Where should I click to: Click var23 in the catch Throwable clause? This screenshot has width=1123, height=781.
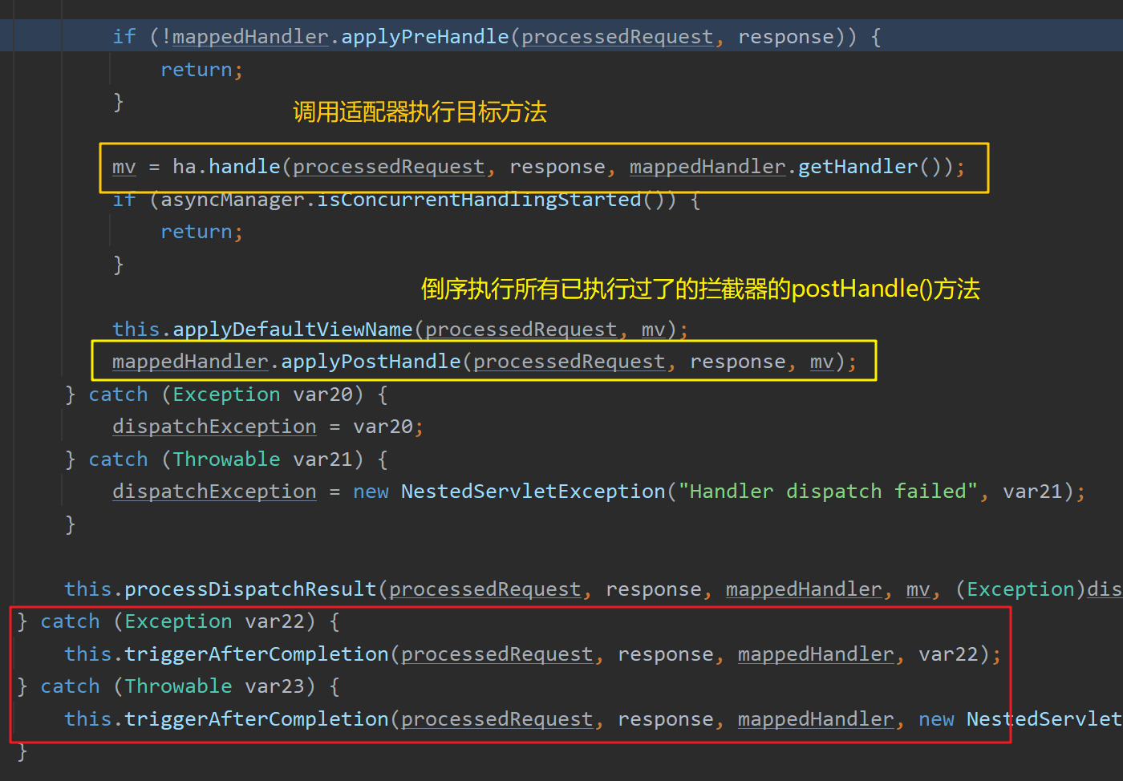coord(274,686)
